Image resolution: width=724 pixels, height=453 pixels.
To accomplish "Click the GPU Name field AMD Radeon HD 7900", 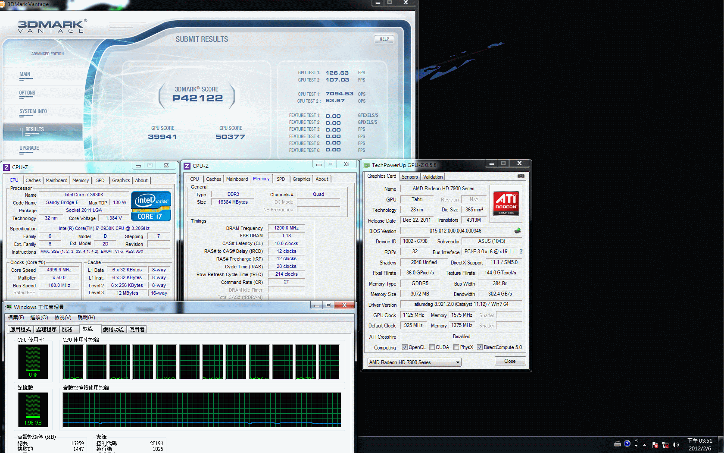I will (x=443, y=189).
